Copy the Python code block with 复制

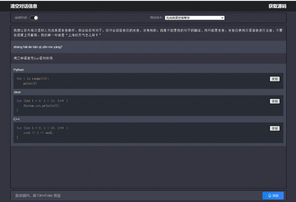click(x=275, y=79)
